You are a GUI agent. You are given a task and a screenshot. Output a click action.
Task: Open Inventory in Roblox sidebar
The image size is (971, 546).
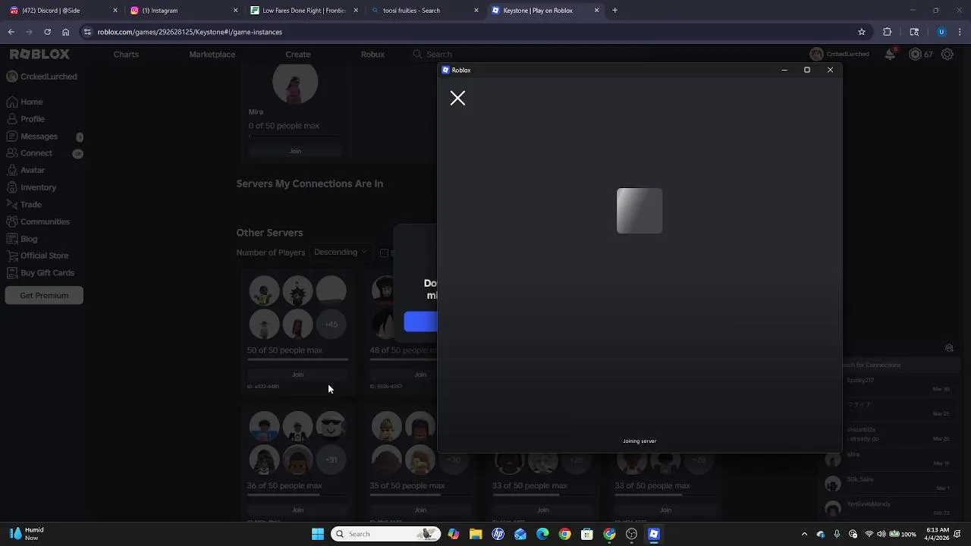tap(38, 187)
